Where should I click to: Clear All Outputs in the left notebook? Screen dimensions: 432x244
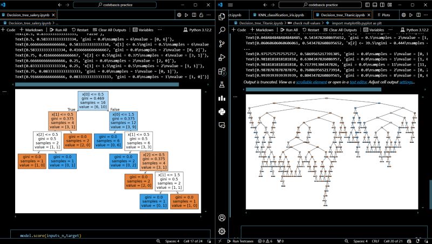point(110,30)
